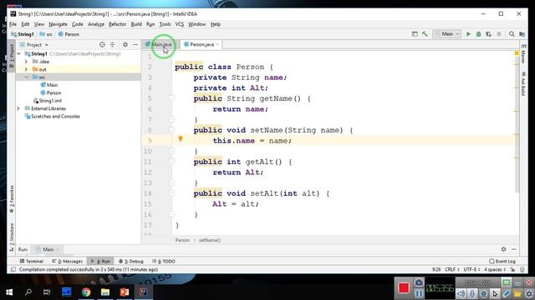The width and height of the screenshot is (535, 300).
Task: Open the Main run configuration dropdown
Action: [x=447, y=34]
